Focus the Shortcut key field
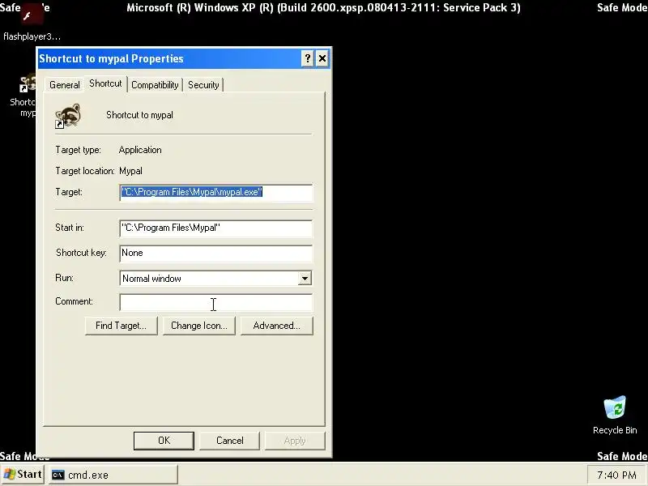The width and height of the screenshot is (648, 486). click(x=215, y=254)
